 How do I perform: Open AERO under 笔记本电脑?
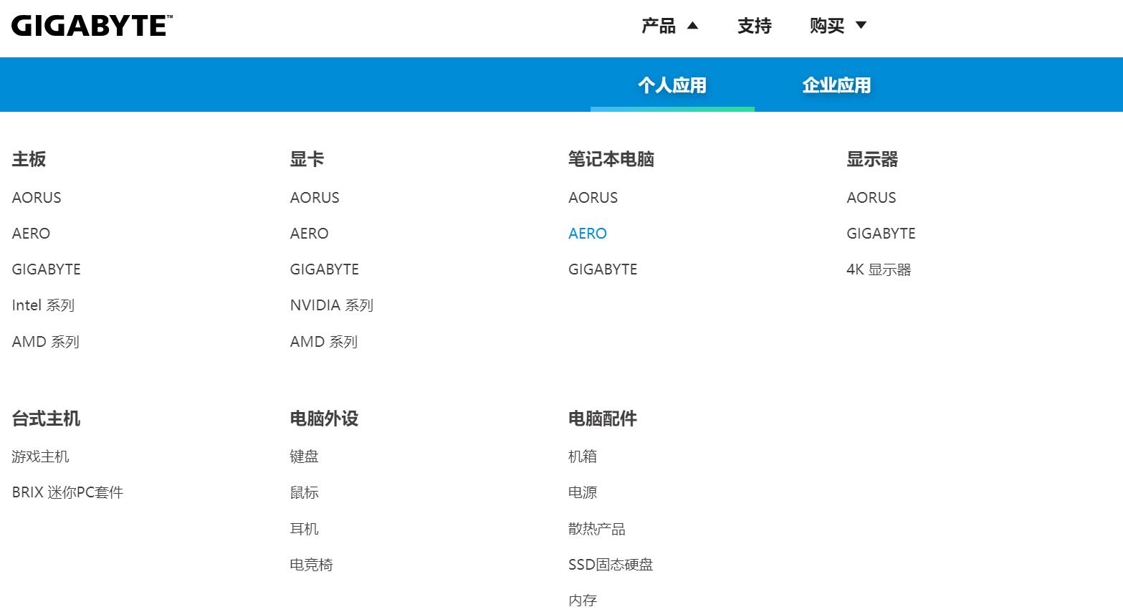coord(587,233)
